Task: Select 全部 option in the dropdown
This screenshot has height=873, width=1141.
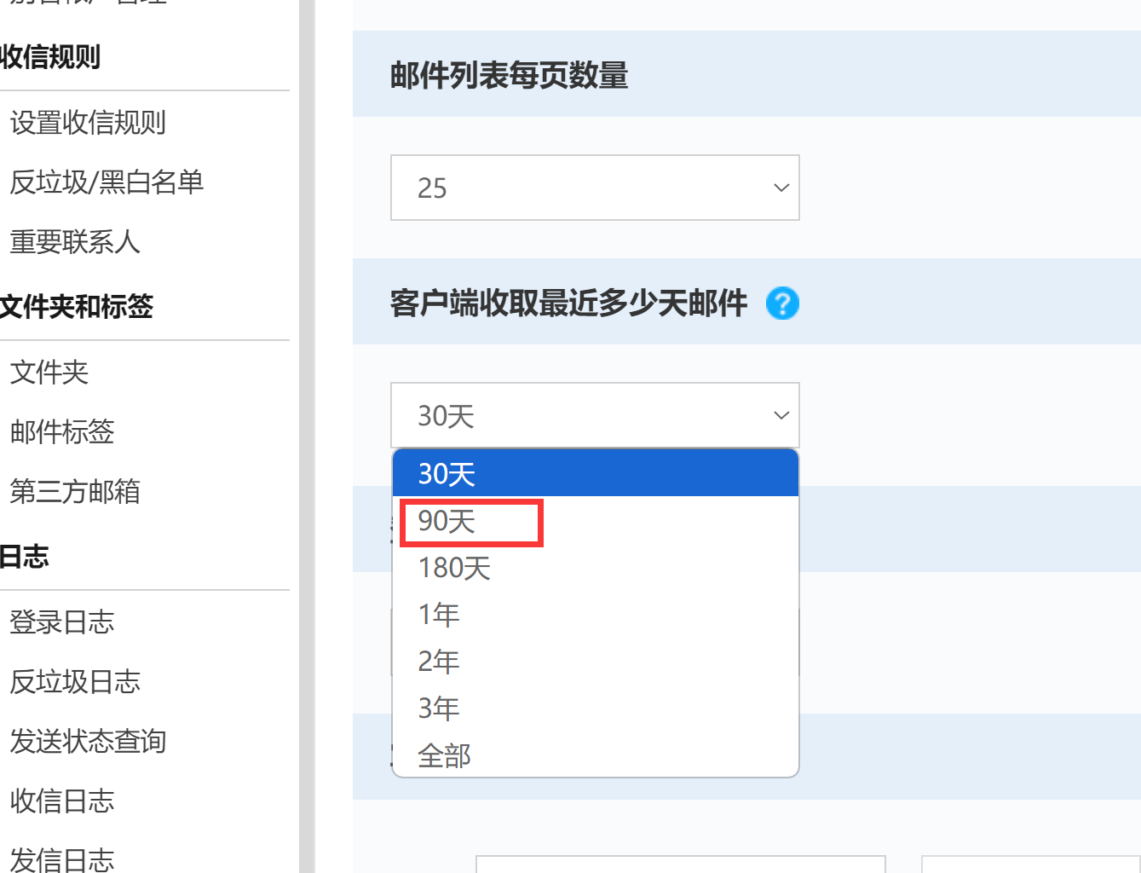Action: (595, 755)
